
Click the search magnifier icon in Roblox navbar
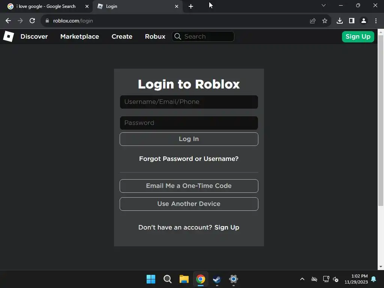(x=178, y=36)
